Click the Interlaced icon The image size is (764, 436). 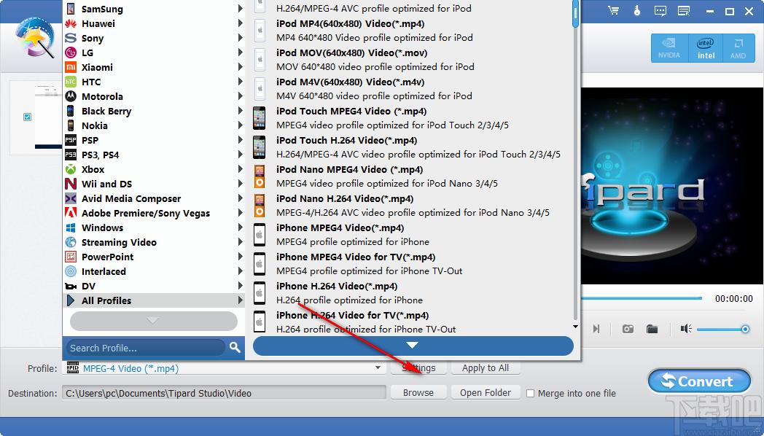click(71, 271)
